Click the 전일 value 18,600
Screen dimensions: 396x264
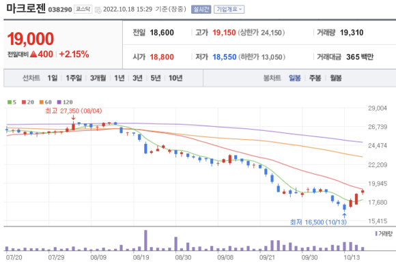162,33
